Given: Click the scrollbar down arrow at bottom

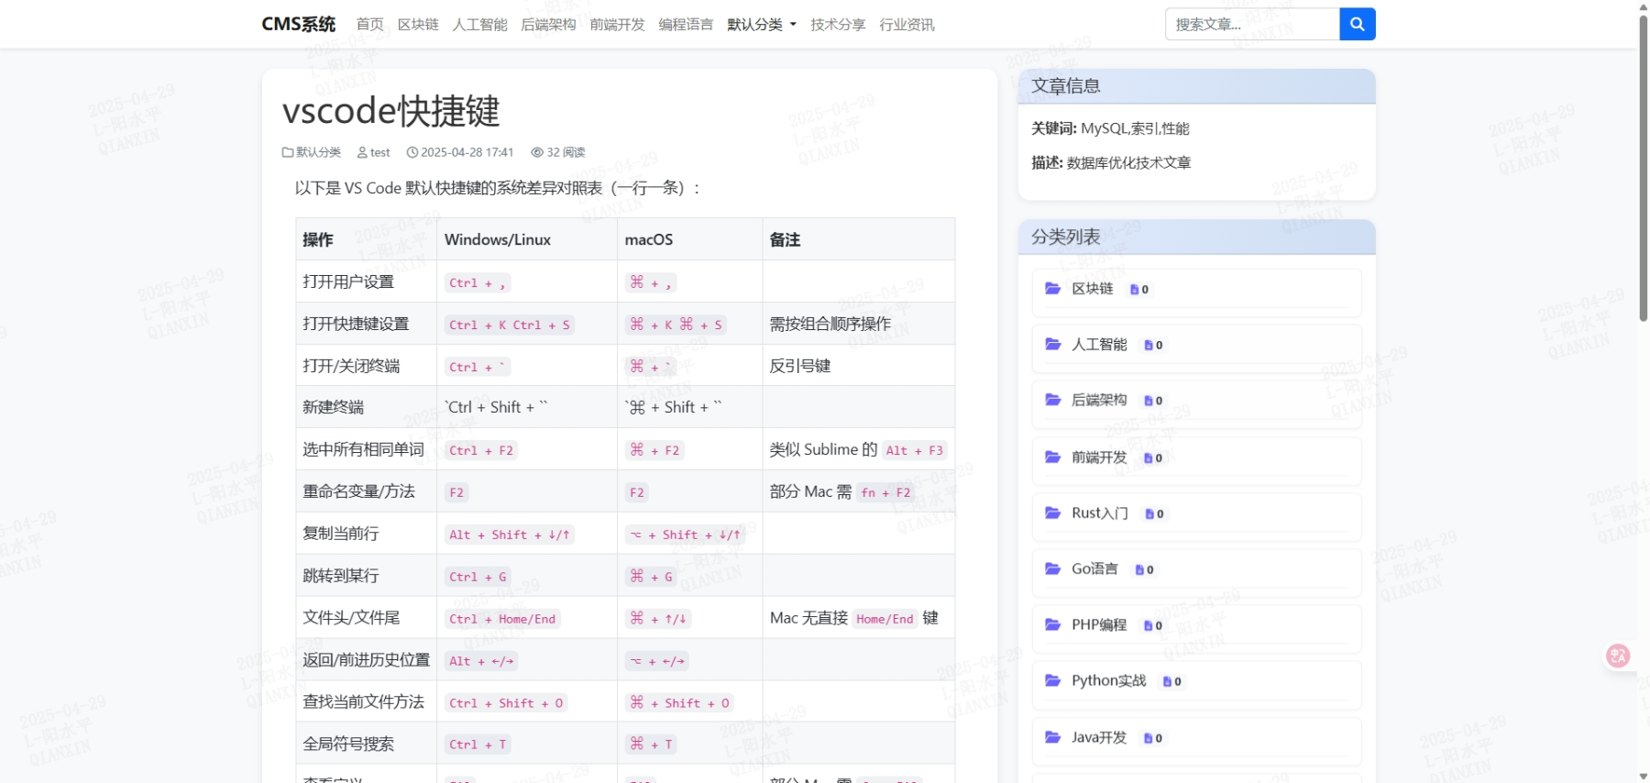Looking at the screenshot, I should [x=1643, y=776].
